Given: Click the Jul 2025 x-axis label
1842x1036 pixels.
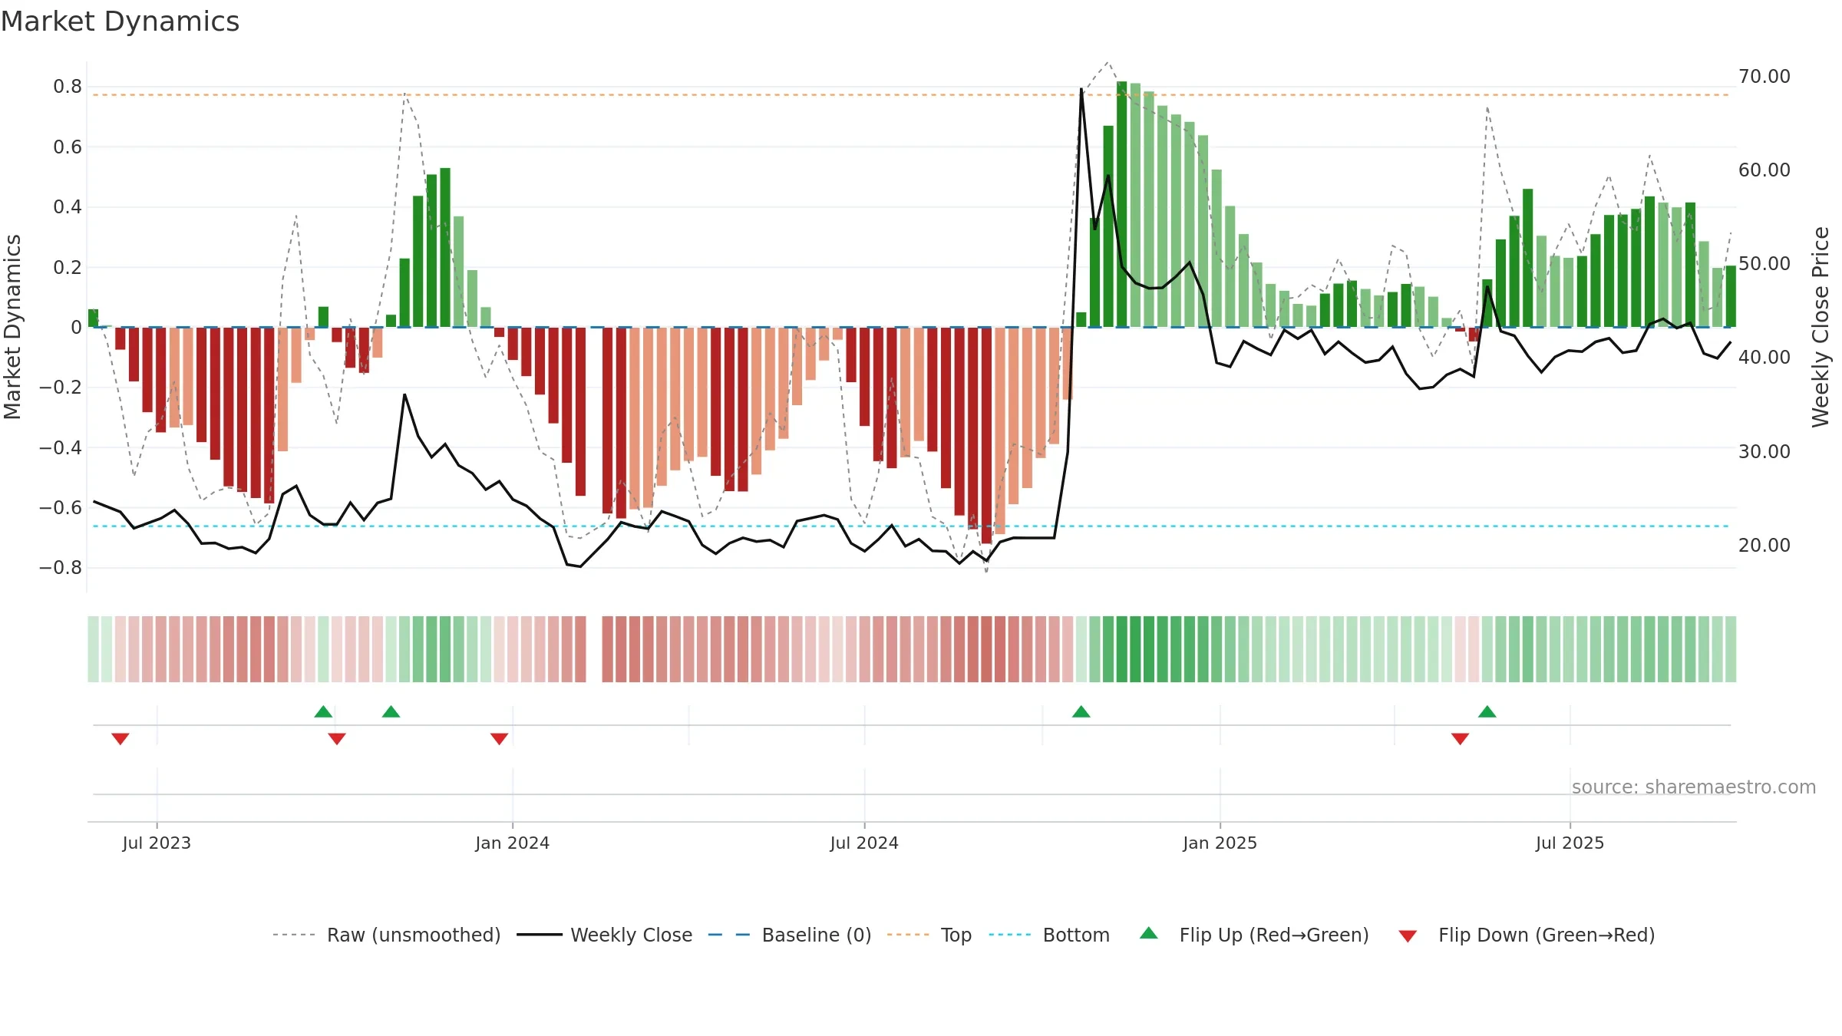Looking at the screenshot, I should tap(1570, 843).
